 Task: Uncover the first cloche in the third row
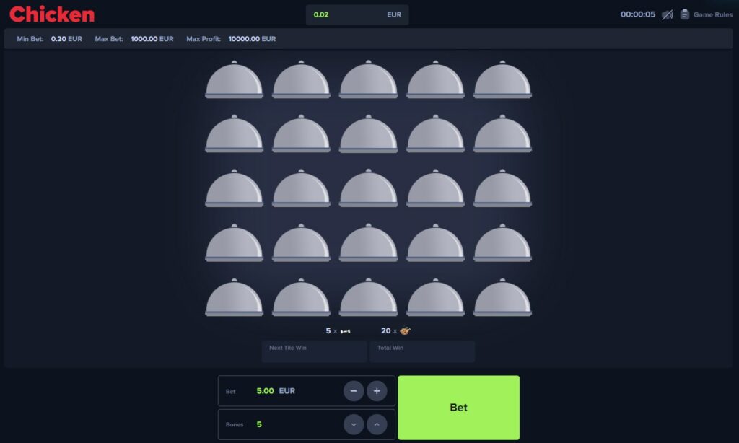[234, 189]
